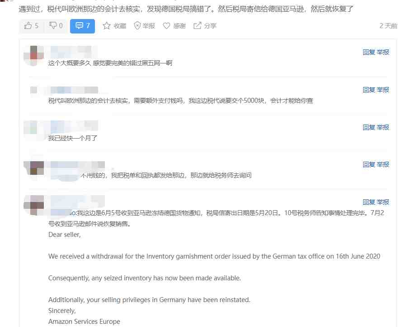Viewport: 401px width, 327px height.
Task: Reply to the 税单和回执 comment
Action: pos(369,164)
